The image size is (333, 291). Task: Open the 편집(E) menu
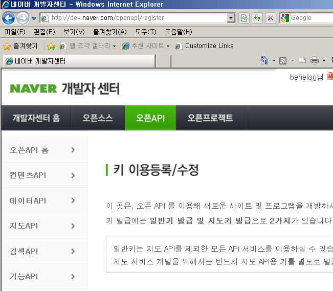(45, 32)
